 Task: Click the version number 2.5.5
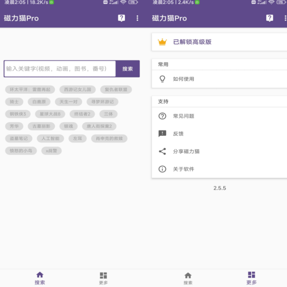click(x=220, y=188)
